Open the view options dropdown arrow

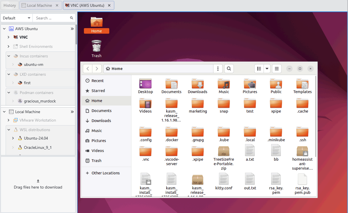[267, 69]
